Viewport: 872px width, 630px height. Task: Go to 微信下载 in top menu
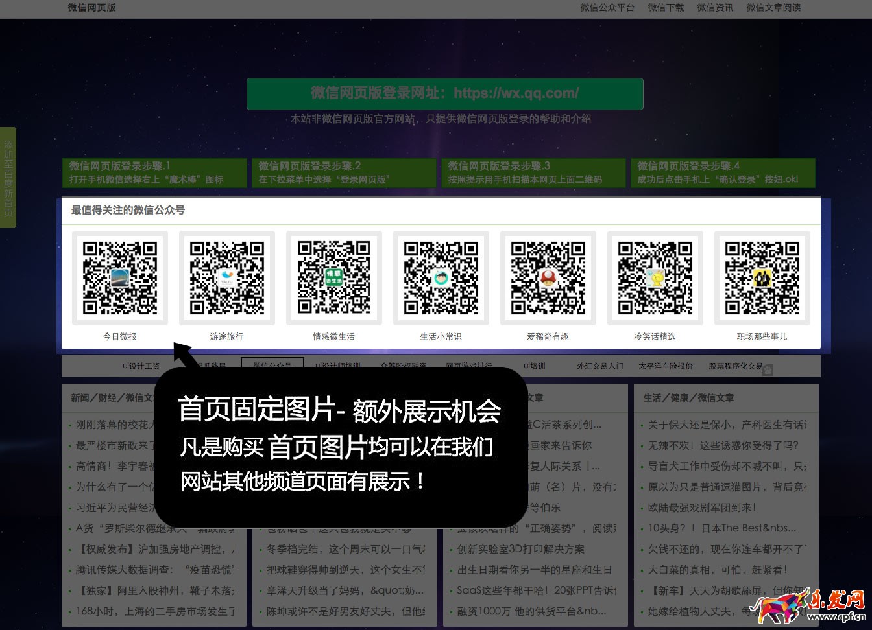click(x=666, y=8)
